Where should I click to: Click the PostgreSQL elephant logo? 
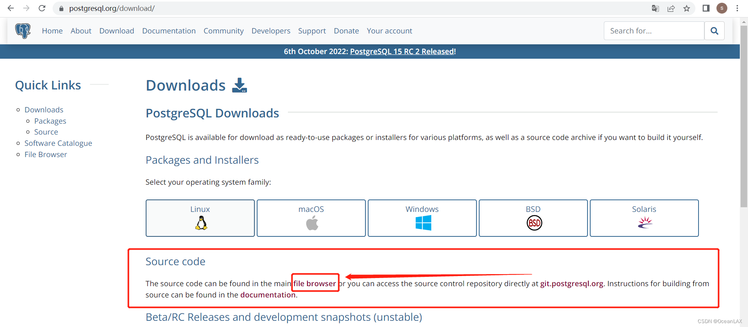point(23,31)
